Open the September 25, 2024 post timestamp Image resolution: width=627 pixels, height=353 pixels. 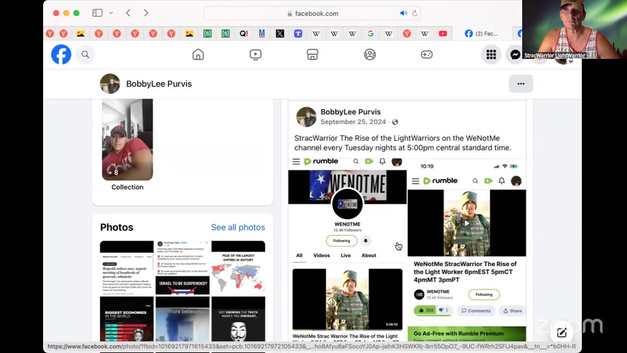click(x=353, y=122)
